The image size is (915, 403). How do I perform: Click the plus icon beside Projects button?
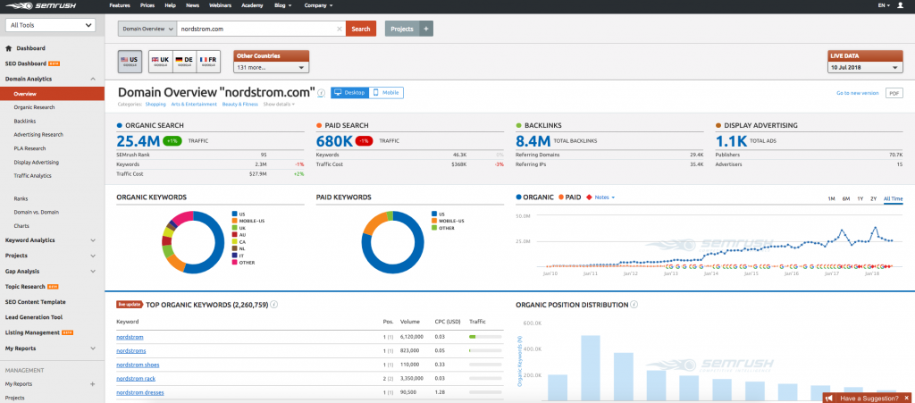tap(426, 29)
